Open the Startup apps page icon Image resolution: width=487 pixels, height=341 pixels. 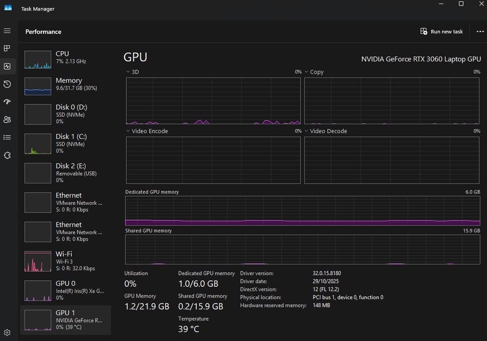coord(7,102)
